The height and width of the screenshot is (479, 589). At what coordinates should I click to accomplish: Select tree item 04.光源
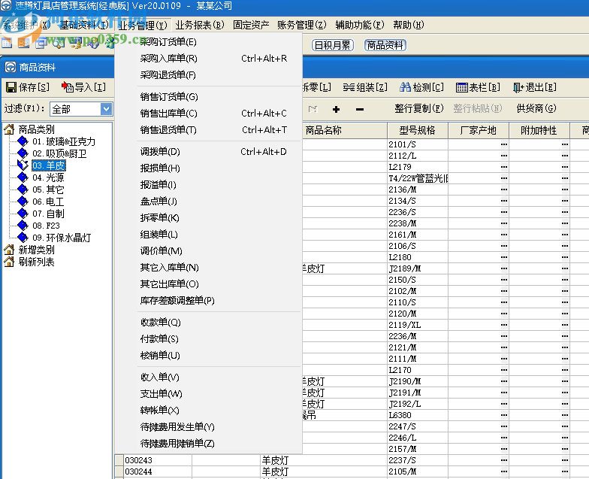48,177
